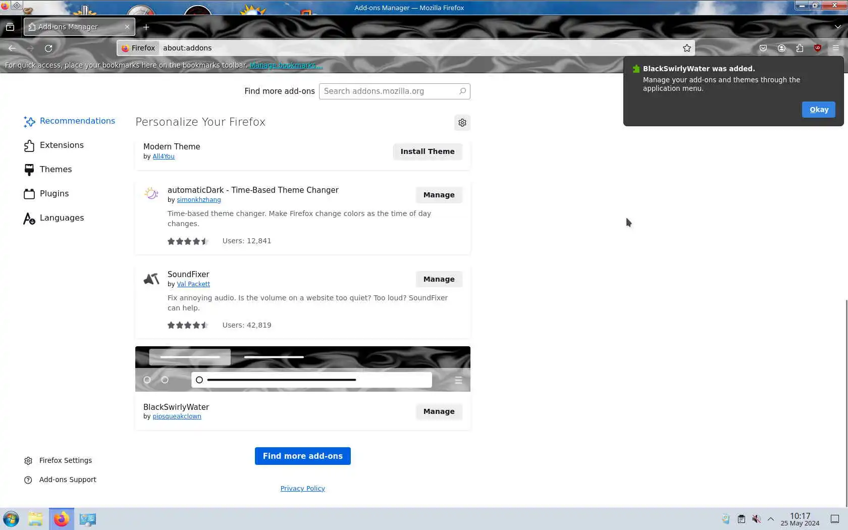Reload the current page
Screen dimensions: 848x530
click(48, 48)
